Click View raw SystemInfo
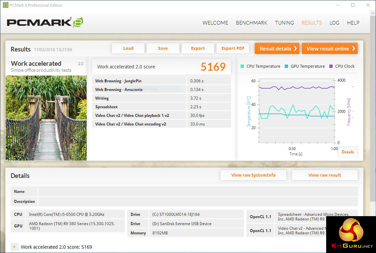Screen dimensions: 376x253 point(253,175)
